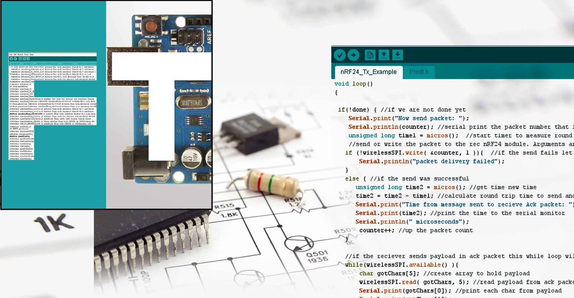The width and height of the screenshot is (574, 298).
Task: Open the Sketch menu
Action: 20,55
